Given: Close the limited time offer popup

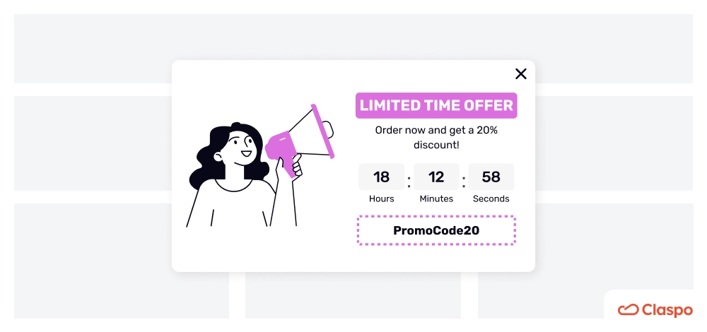Looking at the screenshot, I should tap(521, 74).
